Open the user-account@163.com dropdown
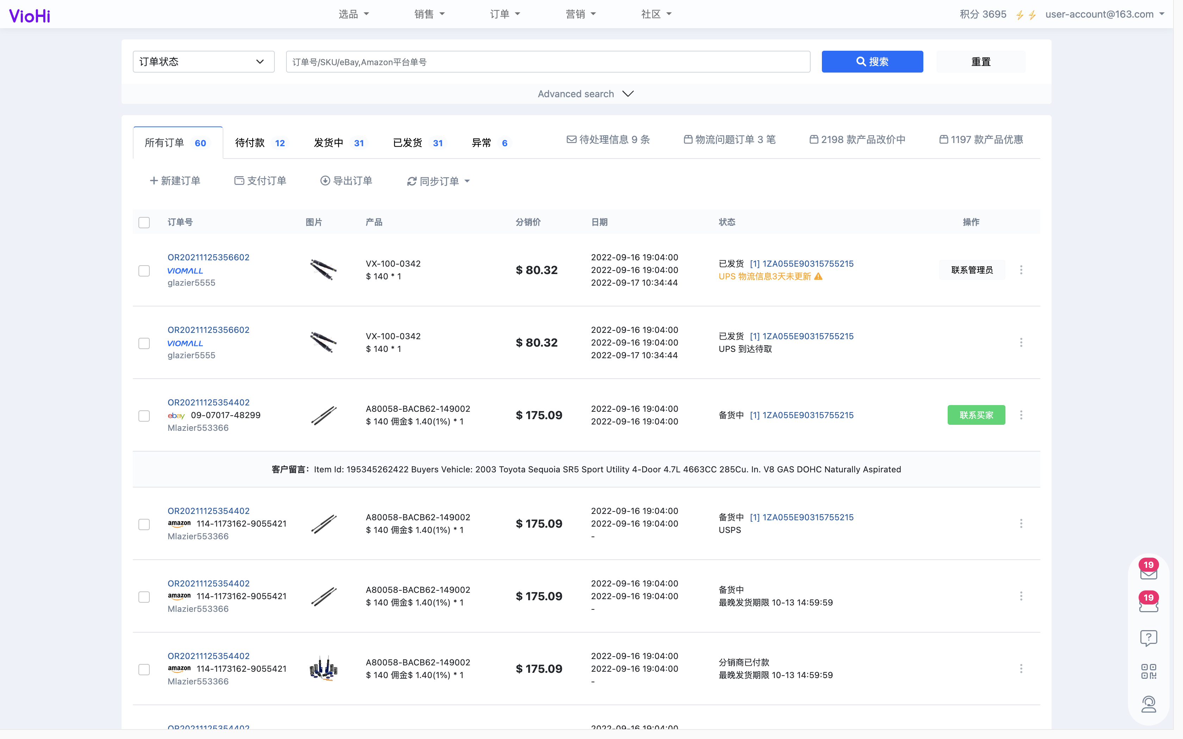This screenshot has width=1183, height=739. [1105, 14]
